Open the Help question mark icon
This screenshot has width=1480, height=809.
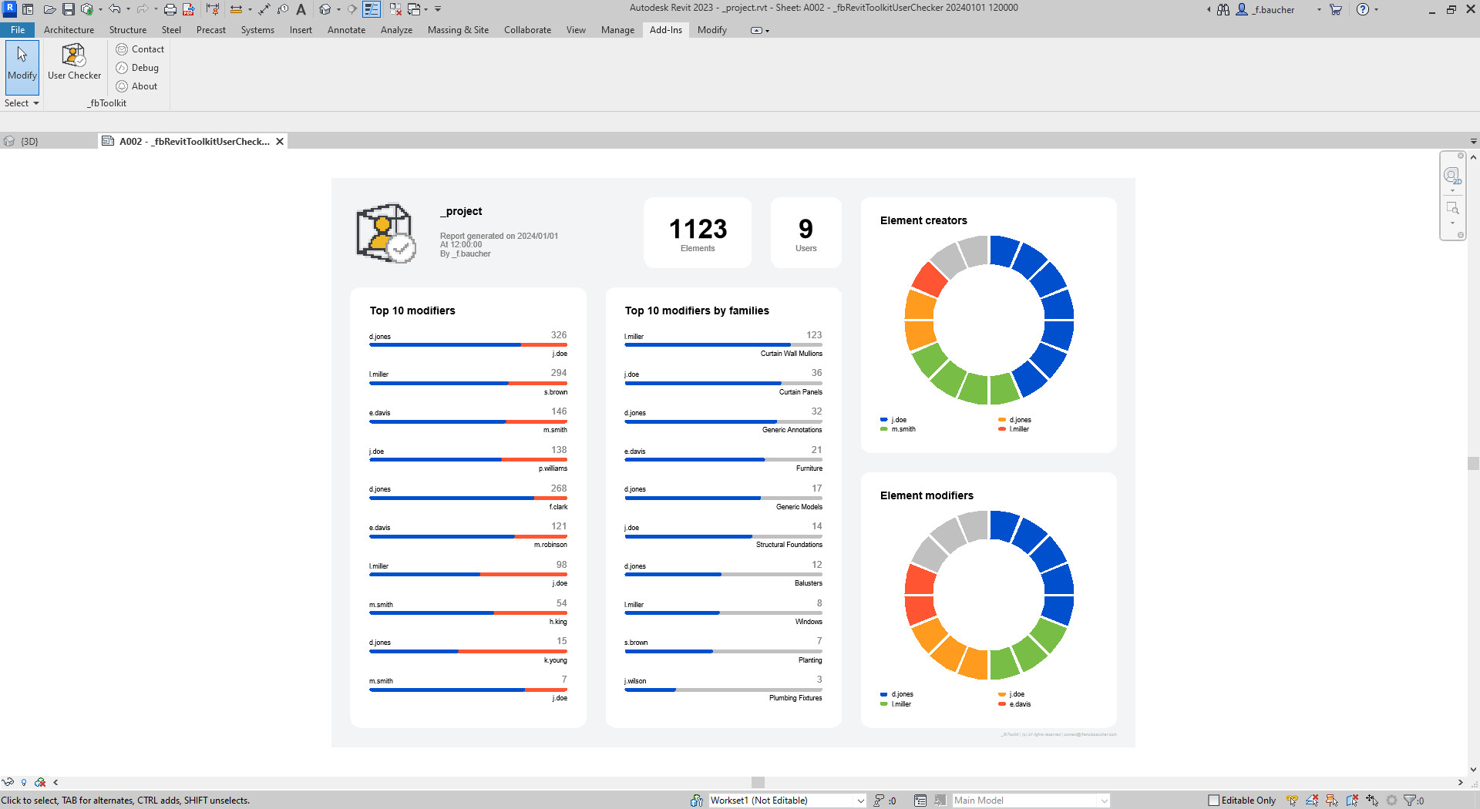click(x=1363, y=9)
